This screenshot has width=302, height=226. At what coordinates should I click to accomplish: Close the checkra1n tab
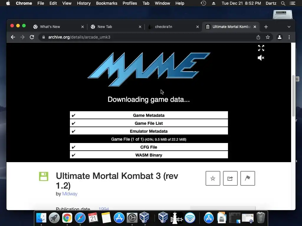pyautogui.click(x=197, y=27)
